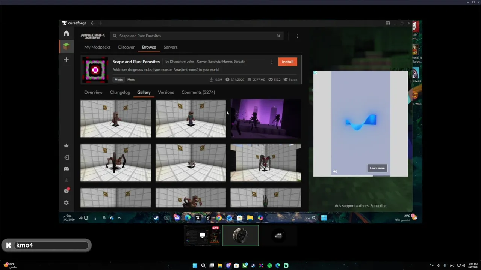Open the Changelog tab
The width and height of the screenshot is (481, 270).
pyautogui.click(x=120, y=92)
